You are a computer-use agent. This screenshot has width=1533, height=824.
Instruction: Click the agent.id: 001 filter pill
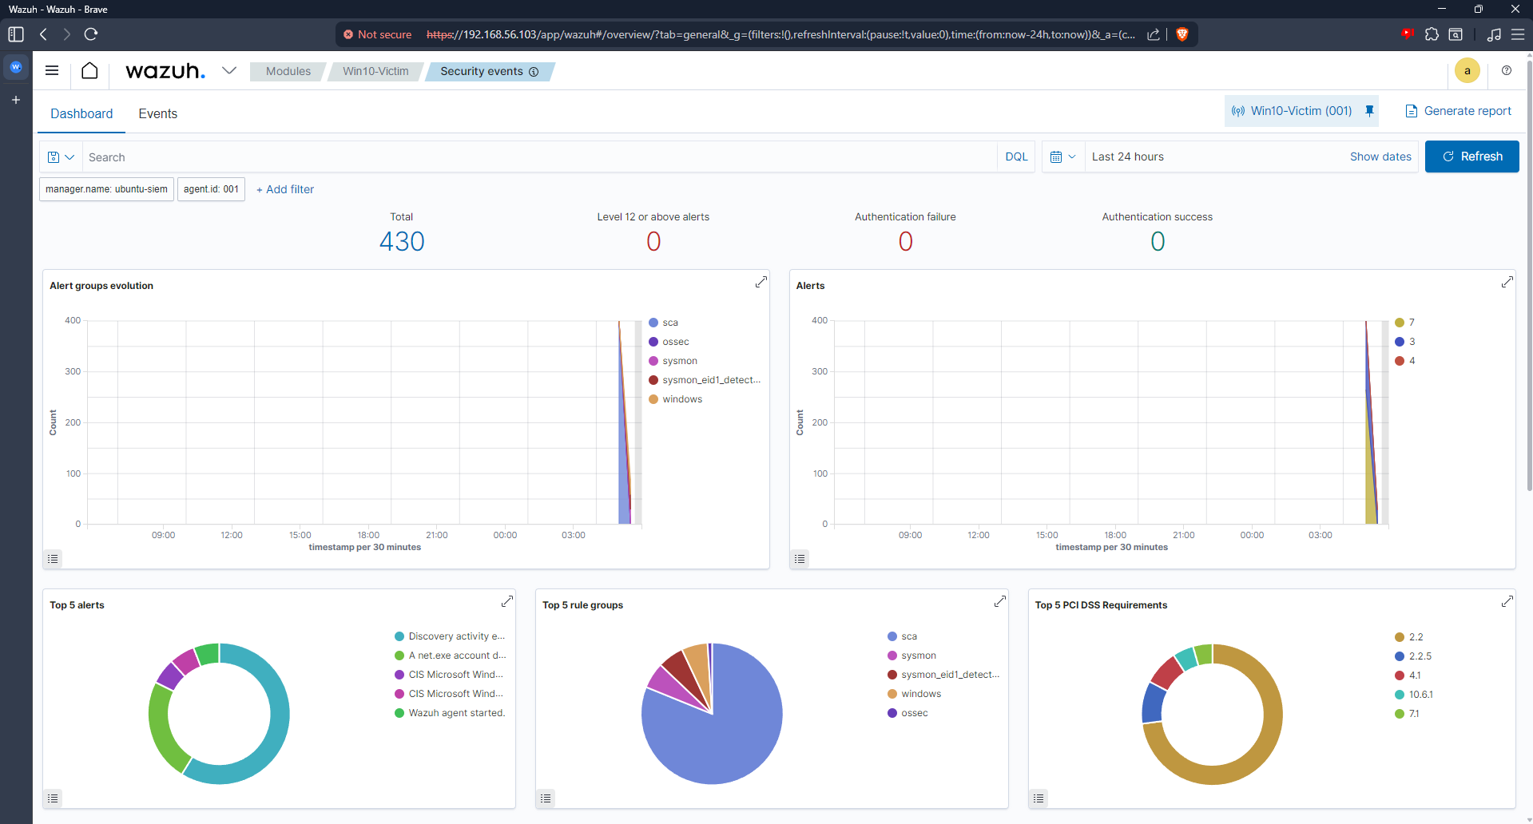(x=211, y=189)
